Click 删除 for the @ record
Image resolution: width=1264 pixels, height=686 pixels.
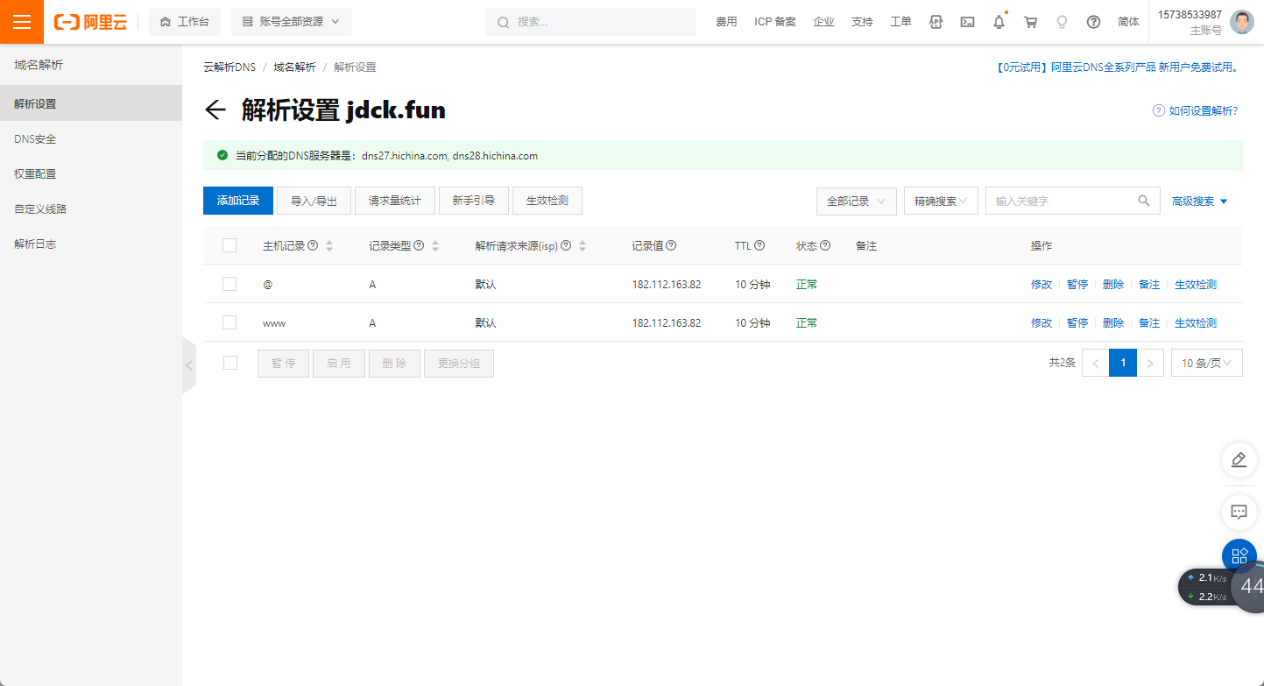pos(1113,285)
